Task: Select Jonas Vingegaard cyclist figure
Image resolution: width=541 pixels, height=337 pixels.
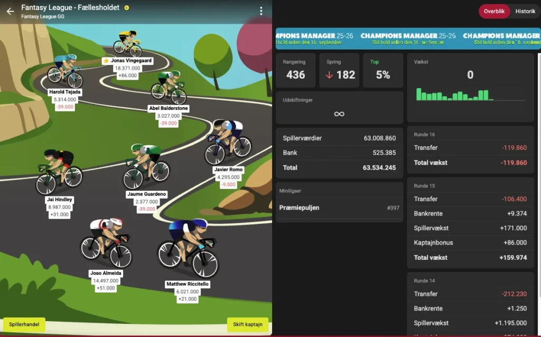Action: [128, 43]
